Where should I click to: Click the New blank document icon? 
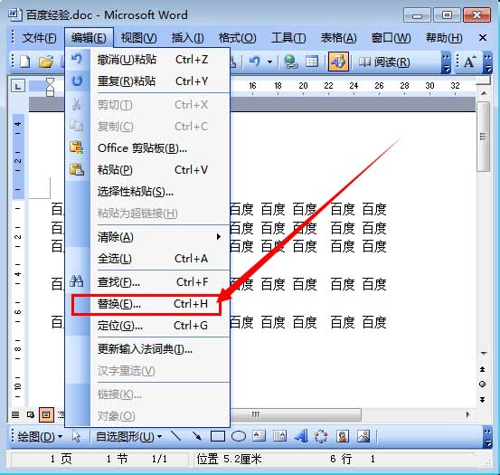pyautogui.click(x=25, y=62)
